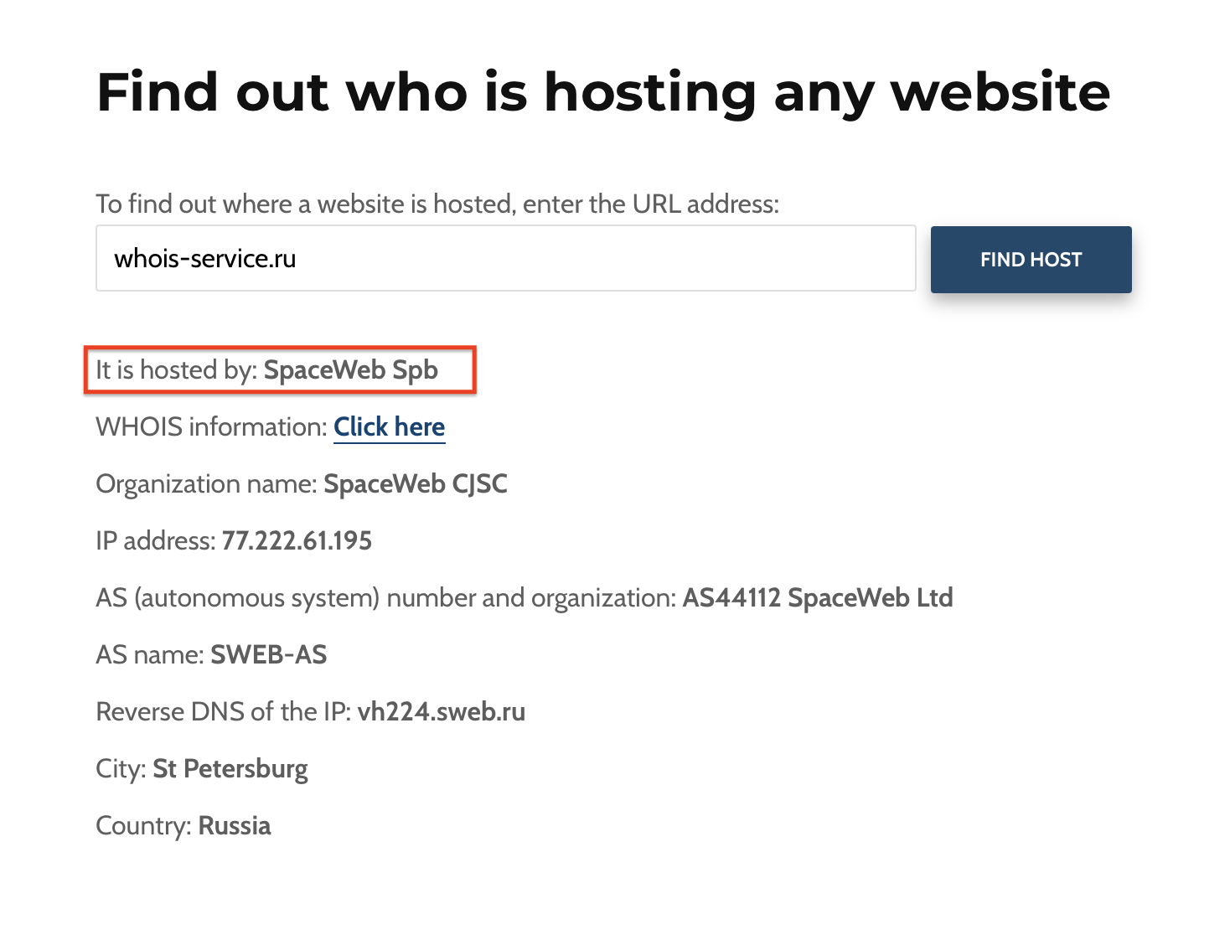This screenshot has width=1230, height=945.
Task: Click the IP address 77.222.61.195
Action: point(297,541)
